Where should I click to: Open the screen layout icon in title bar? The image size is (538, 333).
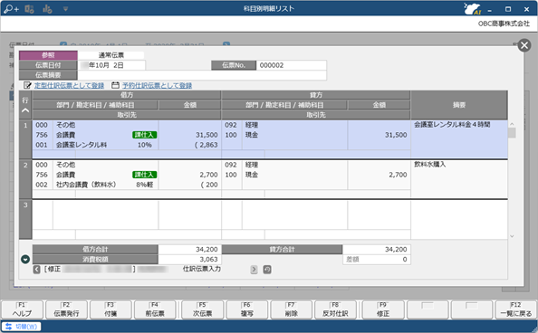[29, 9]
